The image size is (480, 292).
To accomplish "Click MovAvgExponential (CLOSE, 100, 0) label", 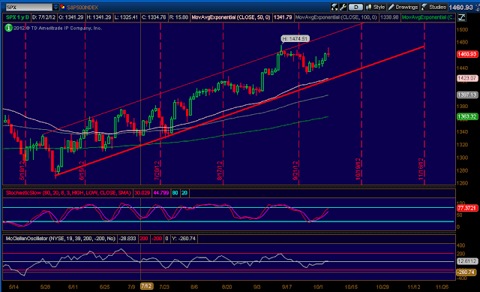I will (x=336, y=17).
